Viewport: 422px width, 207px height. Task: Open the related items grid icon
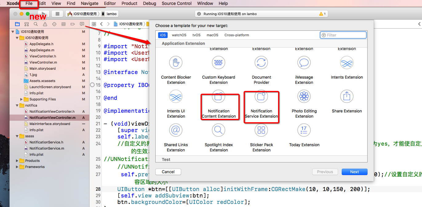(x=94, y=24)
